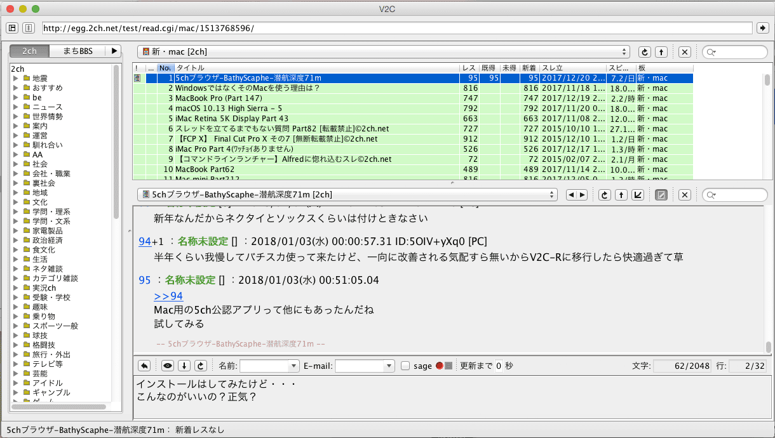775x438 pixels.
Task: Open thread iMac Retina 5K Display Part 43
Action: click(231, 119)
